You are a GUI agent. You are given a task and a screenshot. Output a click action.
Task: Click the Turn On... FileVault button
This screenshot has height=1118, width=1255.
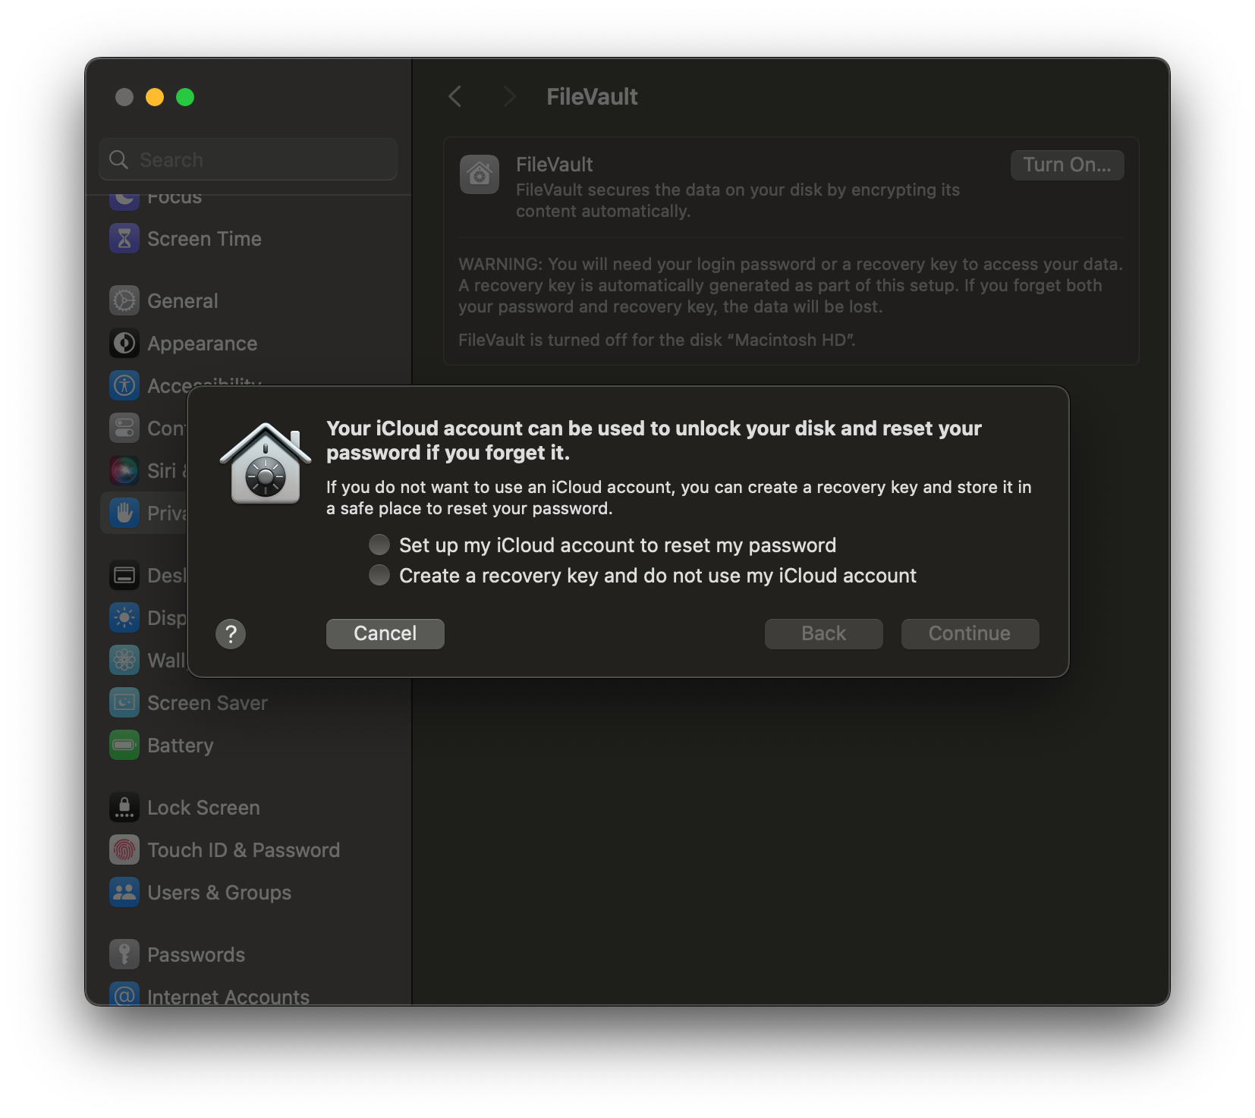(1067, 165)
